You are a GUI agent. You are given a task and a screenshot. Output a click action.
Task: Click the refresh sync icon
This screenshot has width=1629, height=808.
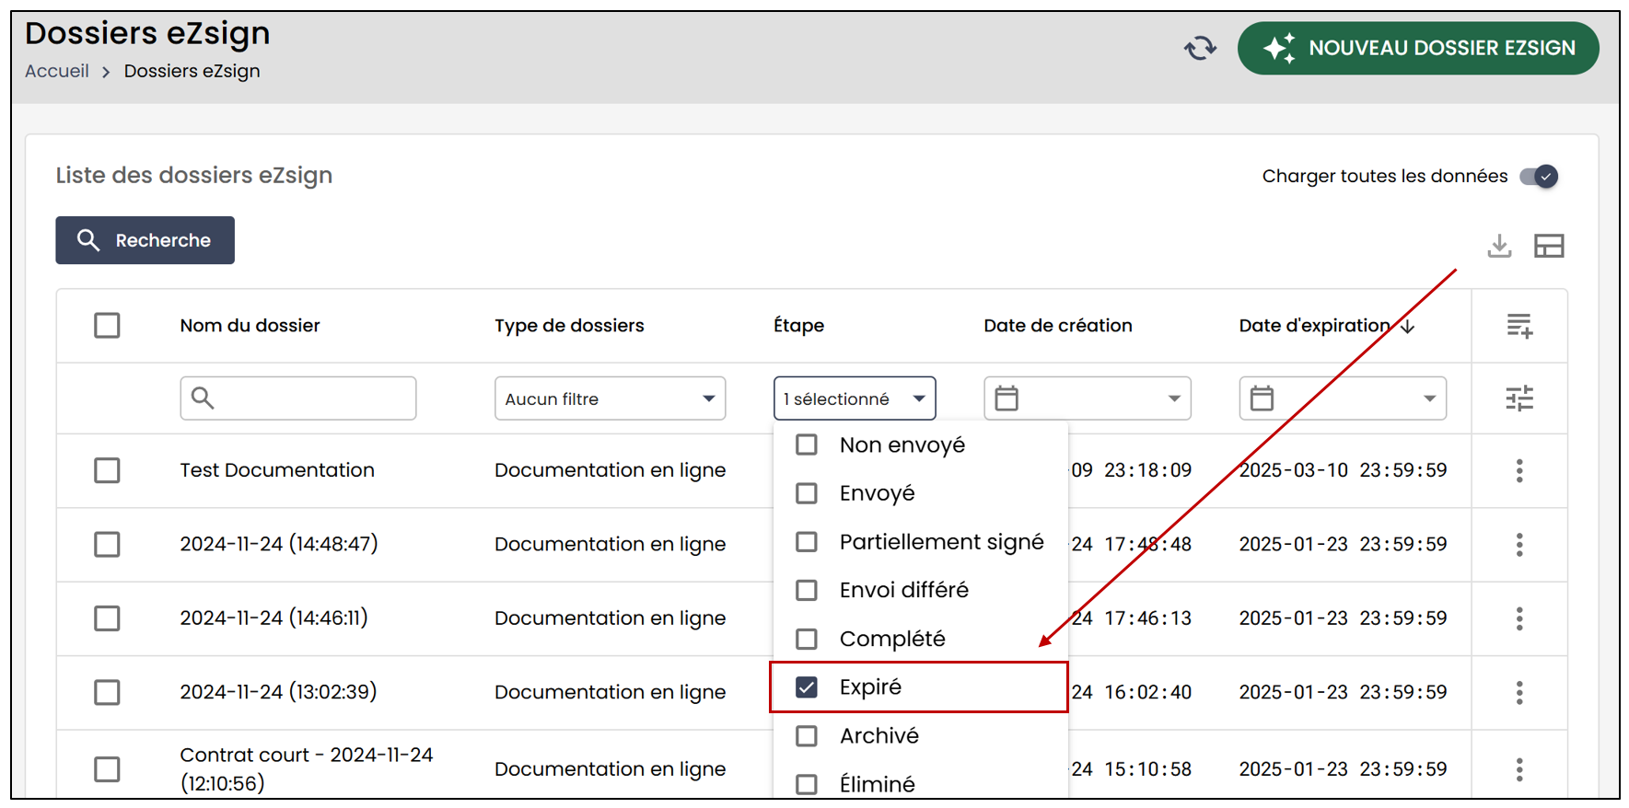1200,48
